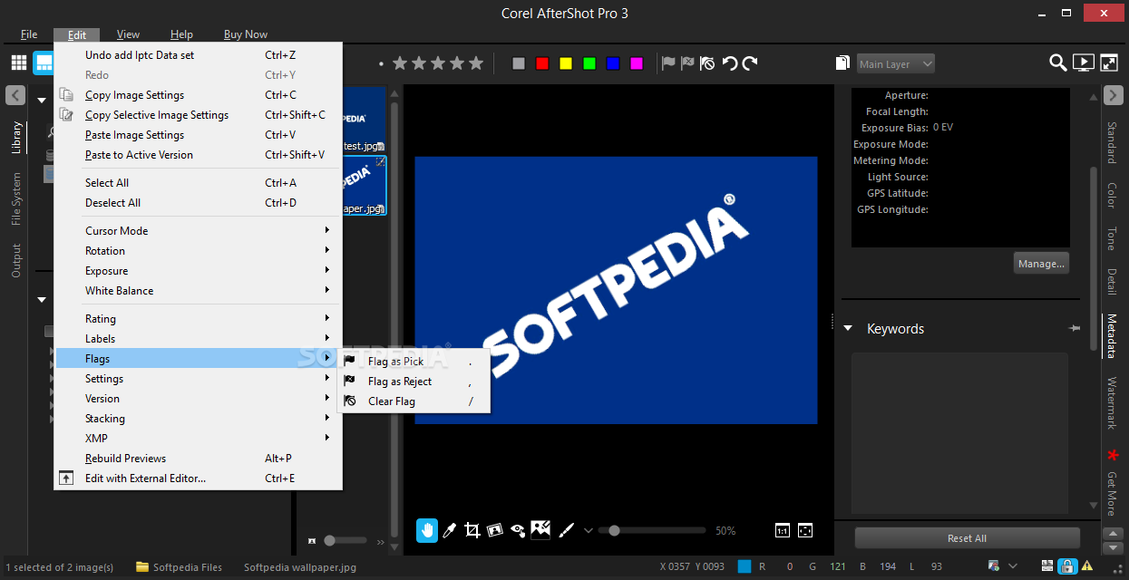The image size is (1129, 580).
Task: Click the thumbnail size slider handle
Action: coord(330,540)
